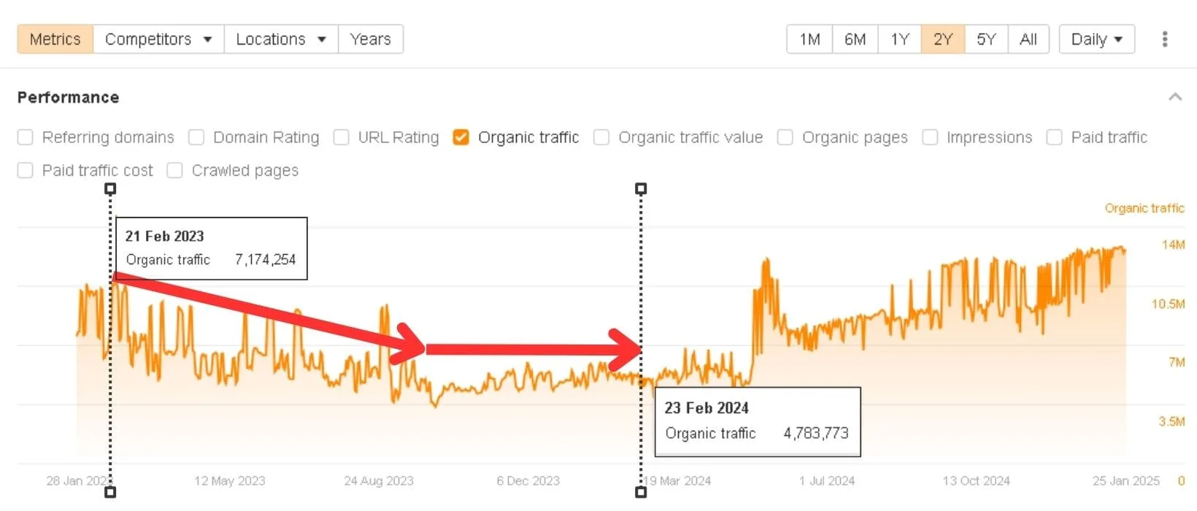
Task: Switch to the Years tab
Action: coord(370,39)
